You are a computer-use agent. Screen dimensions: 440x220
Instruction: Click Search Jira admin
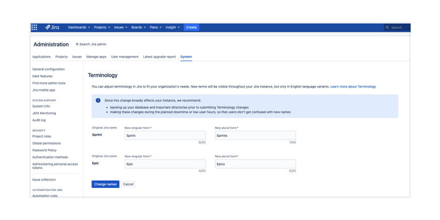pos(93,44)
